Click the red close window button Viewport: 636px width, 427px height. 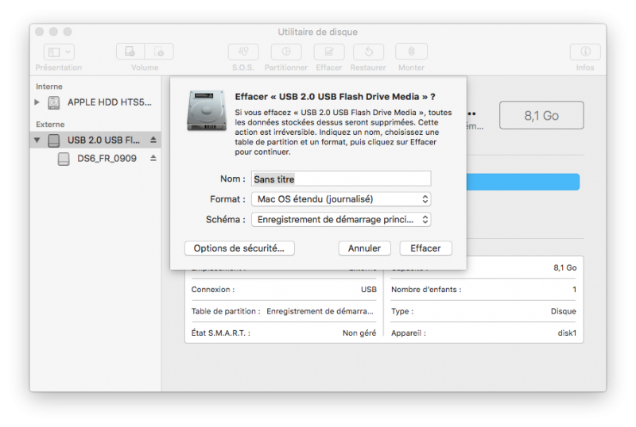tap(39, 32)
